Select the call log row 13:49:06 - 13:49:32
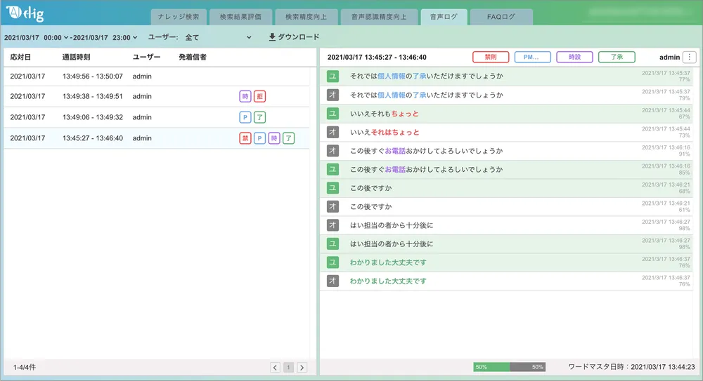 (157, 117)
